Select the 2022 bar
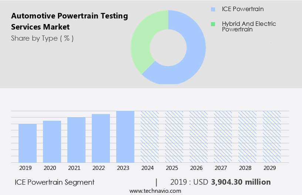Viewport: 302px width, 195px height. pyautogui.click(x=101, y=138)
